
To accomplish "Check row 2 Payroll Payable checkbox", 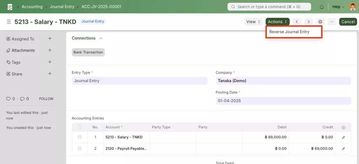I will [80, 149].
